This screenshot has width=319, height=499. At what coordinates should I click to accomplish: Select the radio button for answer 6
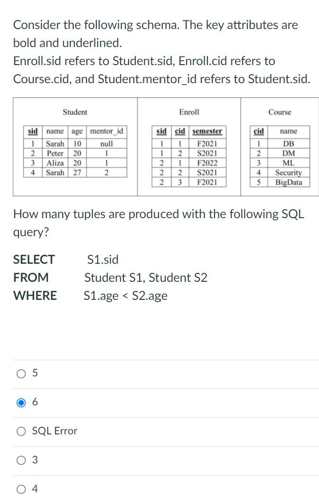[21, 402]
